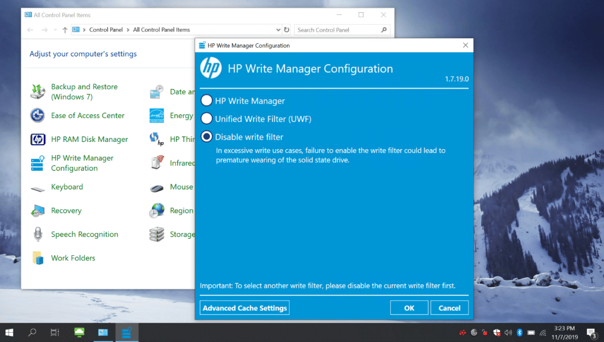Select the HP Write Manager radio button
604x342 pixels.
tap(206, 101)
